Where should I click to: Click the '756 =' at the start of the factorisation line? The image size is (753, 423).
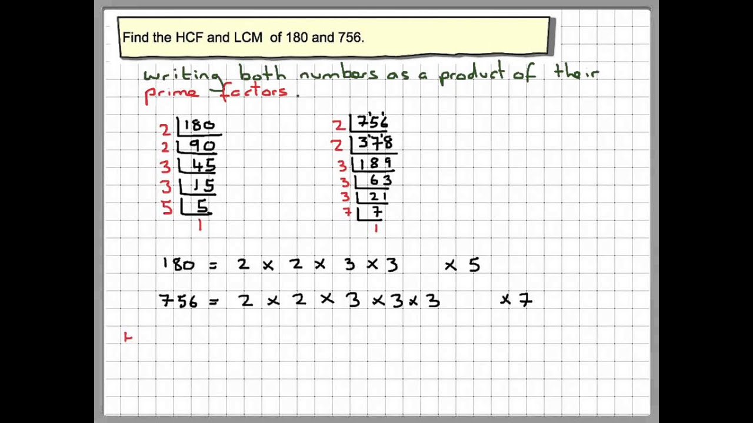click(189, 302)
